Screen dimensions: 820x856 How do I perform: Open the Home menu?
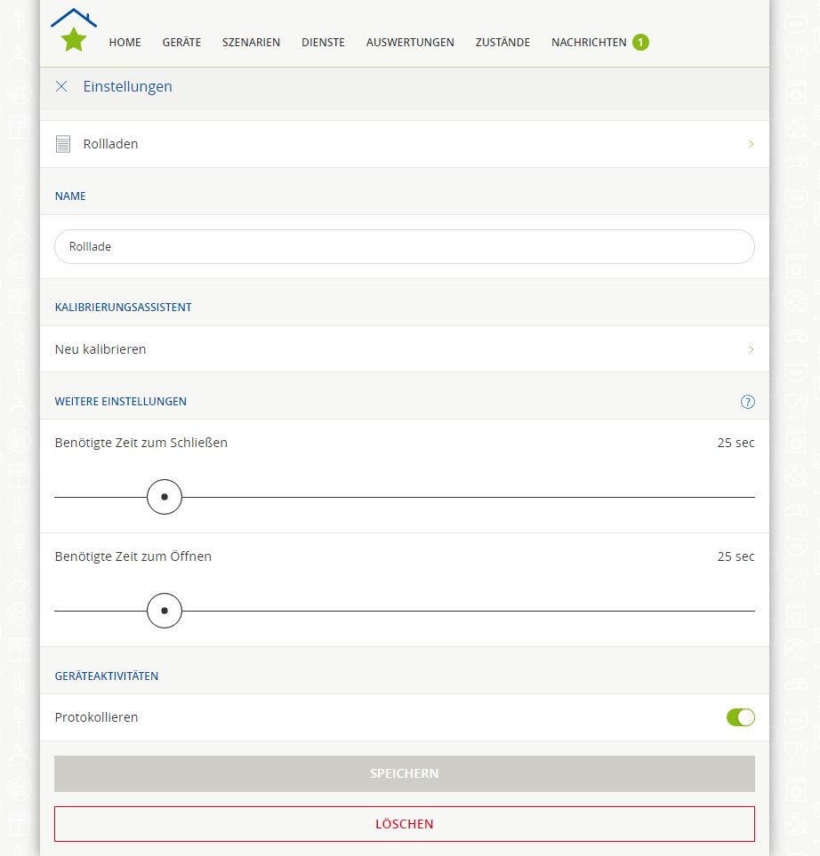(x=125, y=42)
